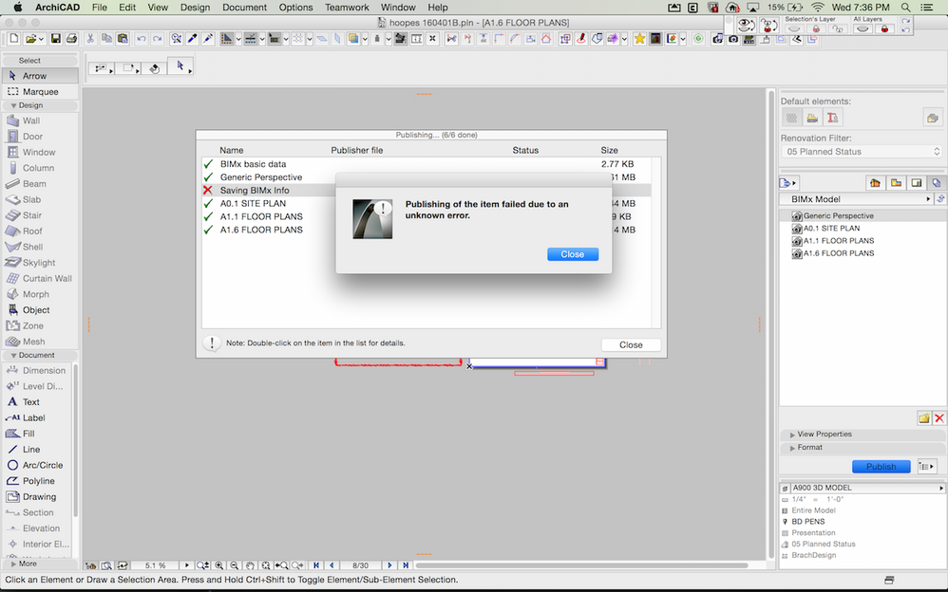Open the Document menu
Screen dimensions: 948x592
(x=244, y=8)
